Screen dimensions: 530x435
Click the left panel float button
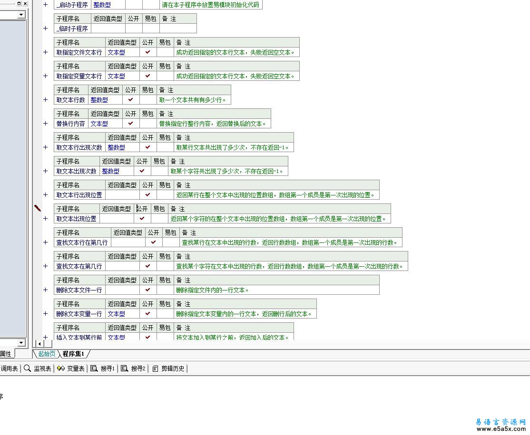pos(19,3)
